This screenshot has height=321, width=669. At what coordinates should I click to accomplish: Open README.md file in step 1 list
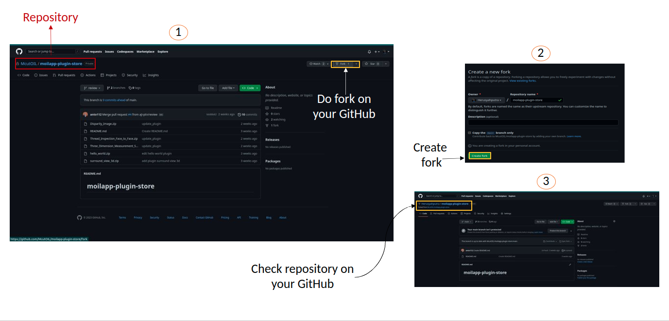98,131
